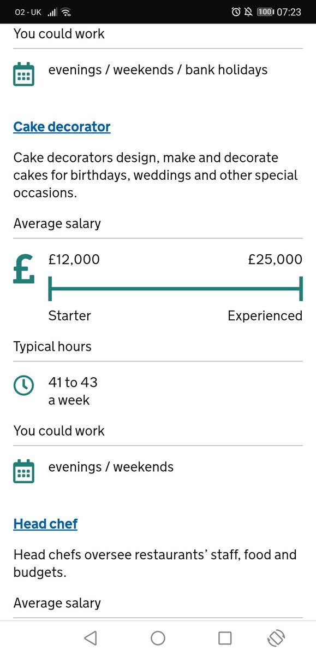The image size is (316, 656).
Task: Tap the battery indicator in status bar
Action: coord(265,11)
